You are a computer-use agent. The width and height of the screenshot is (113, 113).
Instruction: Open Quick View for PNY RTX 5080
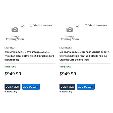pos(13,87)
